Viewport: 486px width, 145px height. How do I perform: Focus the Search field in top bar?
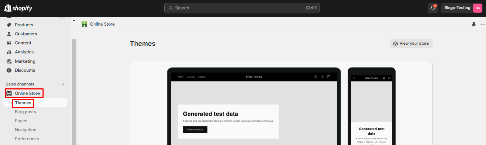[x=242, y=8]
